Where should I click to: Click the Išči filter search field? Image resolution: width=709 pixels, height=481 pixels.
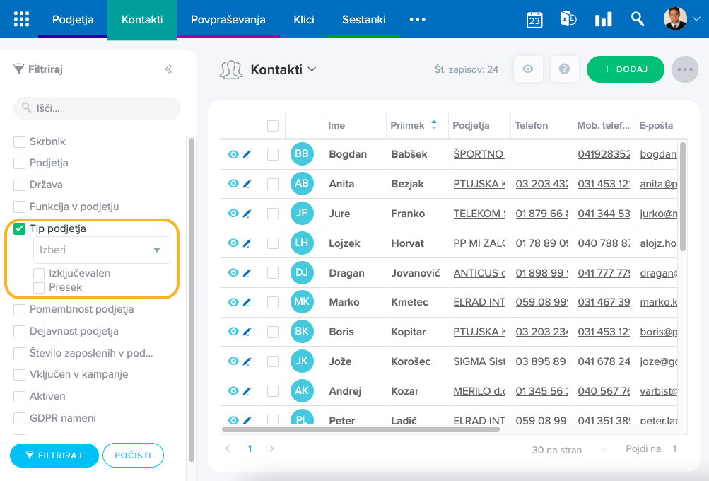point(98,109)
